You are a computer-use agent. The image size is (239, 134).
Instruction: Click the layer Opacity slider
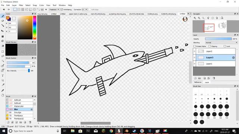[x=218, y=39]
